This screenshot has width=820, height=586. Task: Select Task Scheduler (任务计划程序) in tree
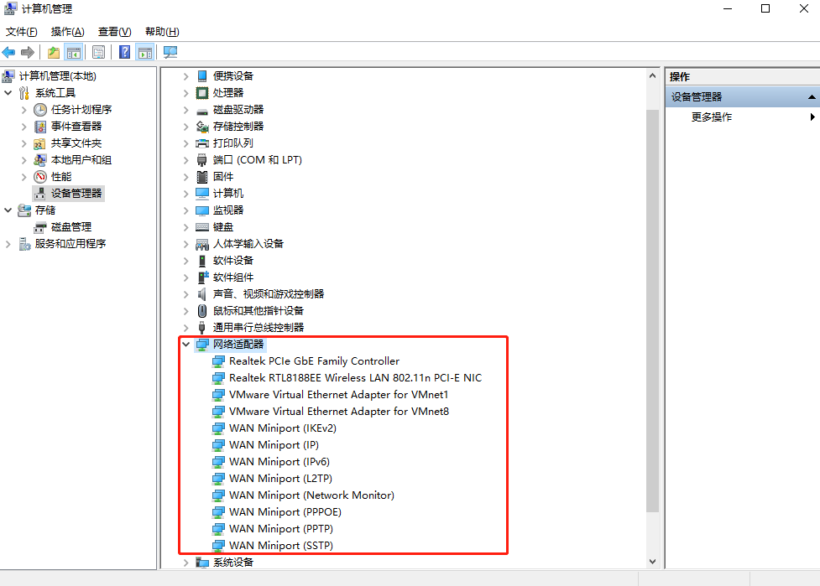click(x=81, y=110)
